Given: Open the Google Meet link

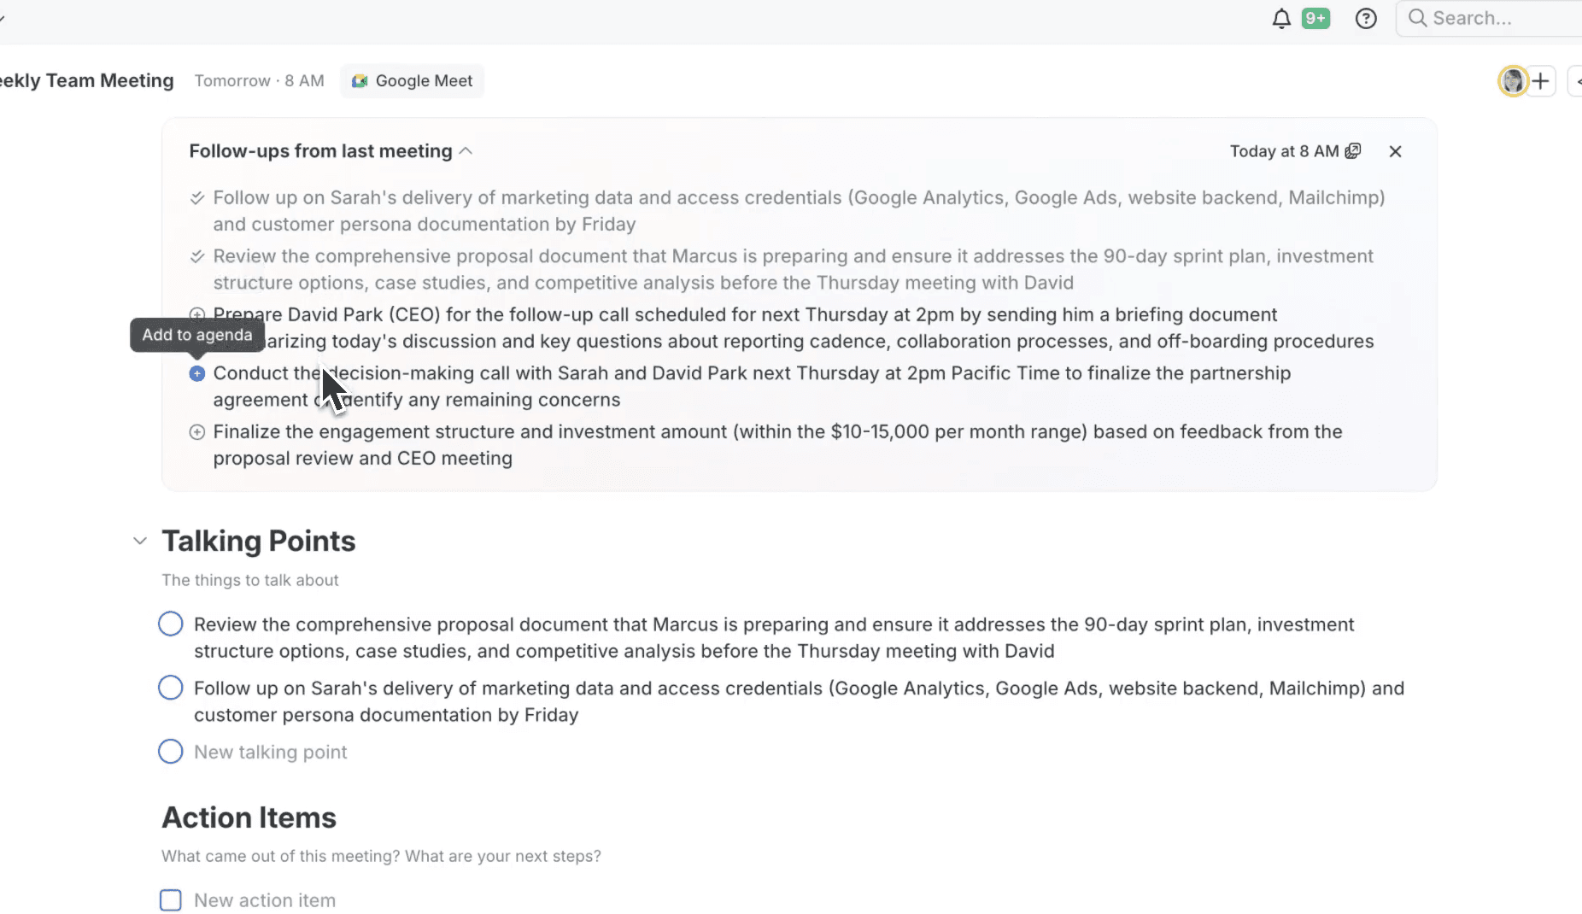Looking at the screenshot, I should (412, 80).
